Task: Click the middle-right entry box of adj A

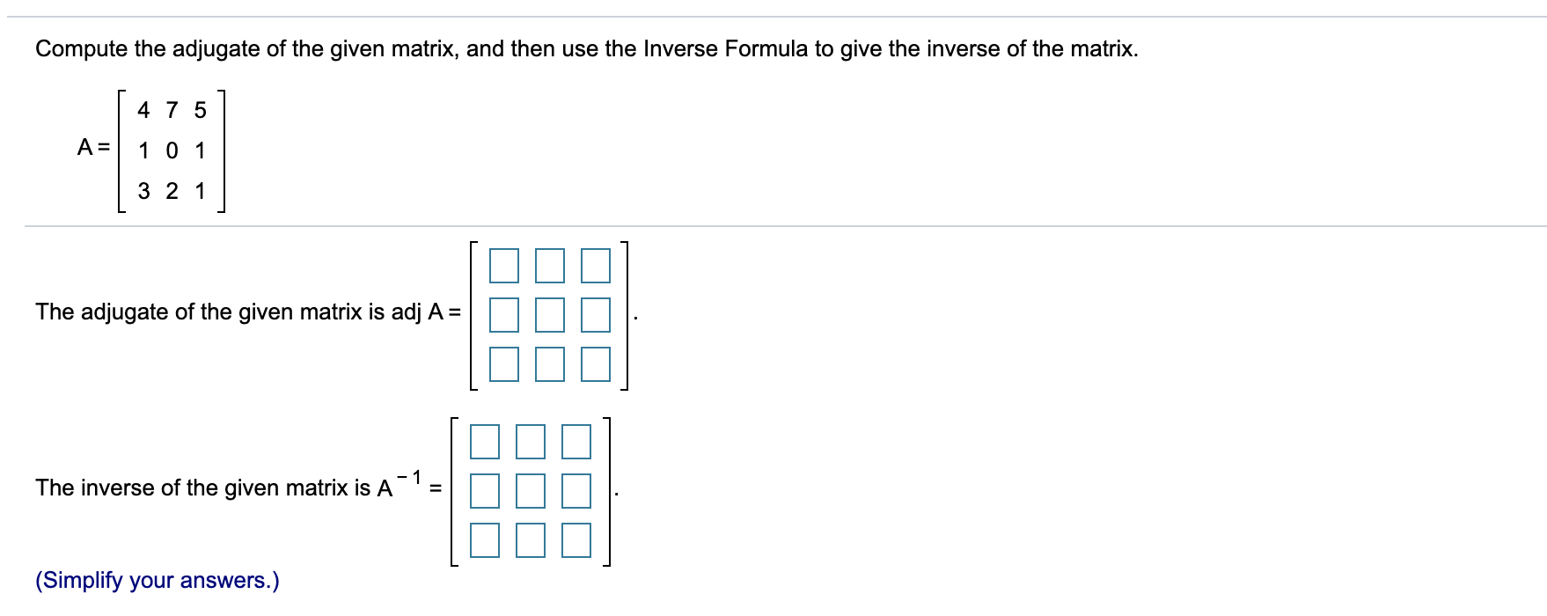Action: [x=594, y=315]
